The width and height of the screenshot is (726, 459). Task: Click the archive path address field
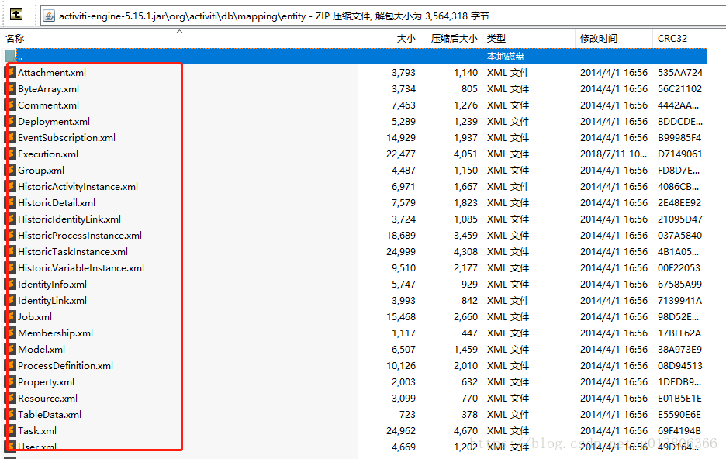click(384, 16)
